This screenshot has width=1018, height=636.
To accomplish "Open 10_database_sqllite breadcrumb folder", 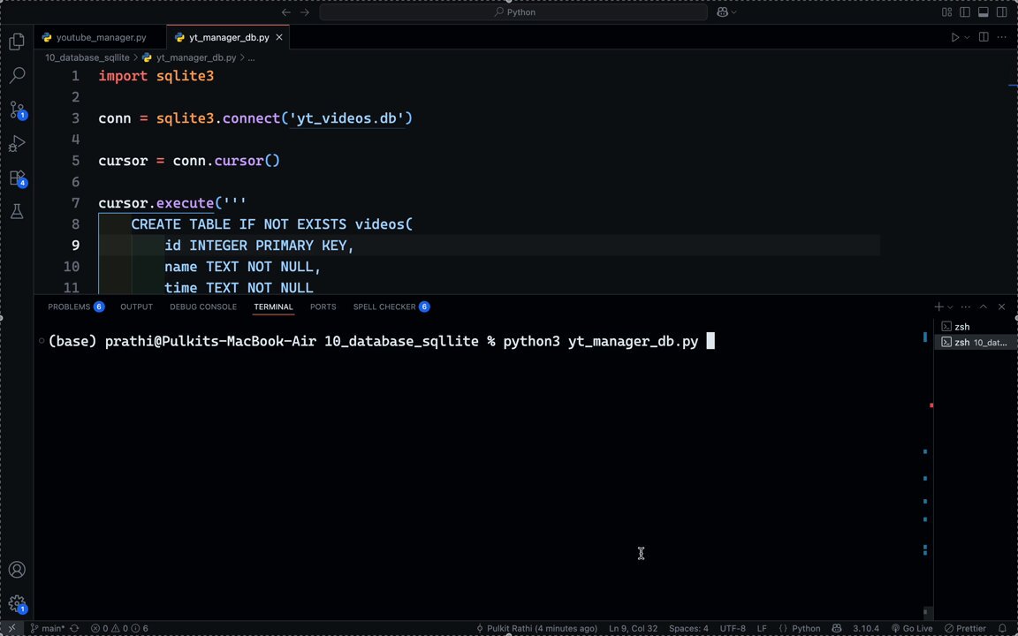I will [x=87, y=57].
